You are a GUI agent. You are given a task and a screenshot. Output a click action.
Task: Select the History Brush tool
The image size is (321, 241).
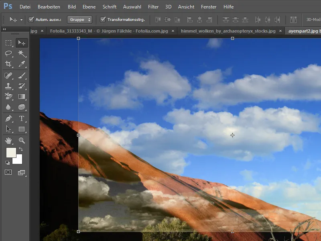[x=22, y=86]
